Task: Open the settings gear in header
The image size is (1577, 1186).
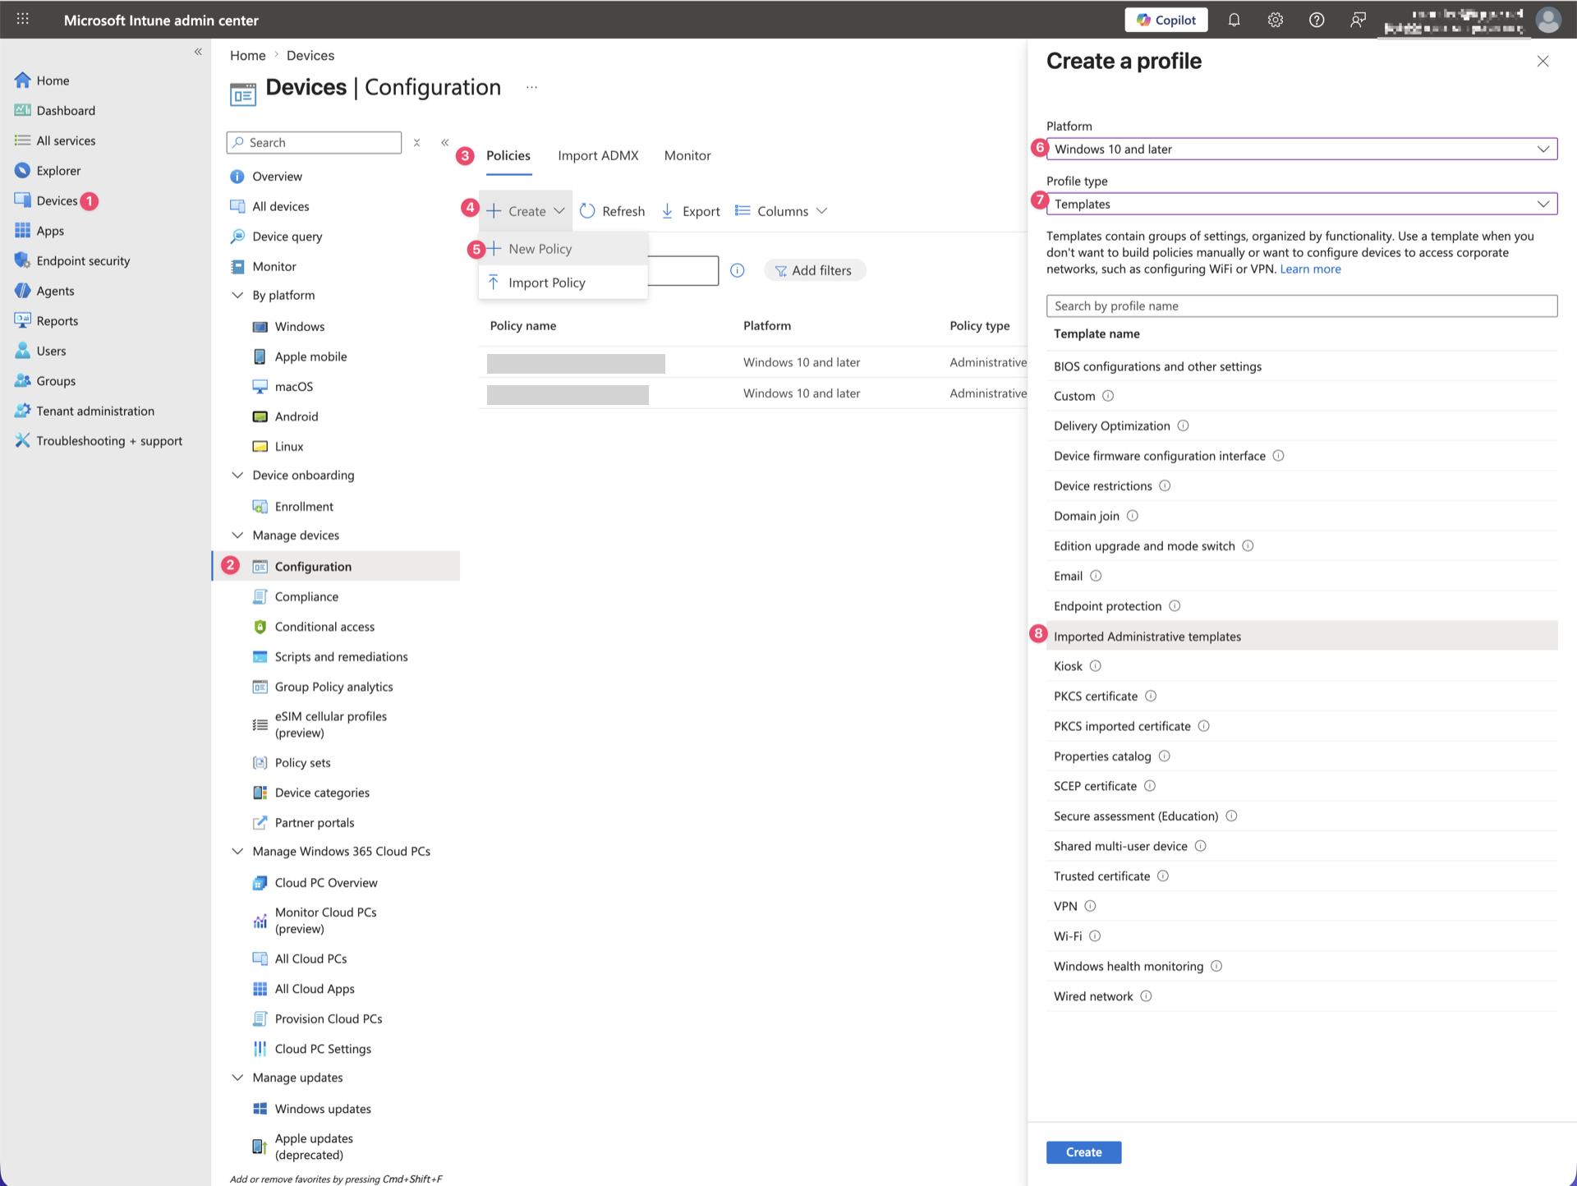Action: (x=1275, y=20)
